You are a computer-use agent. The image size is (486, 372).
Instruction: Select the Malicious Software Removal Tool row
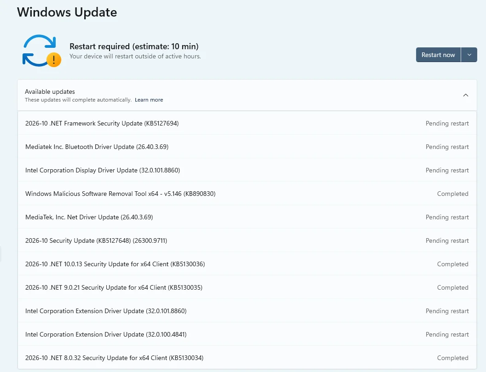coord(247,194)
